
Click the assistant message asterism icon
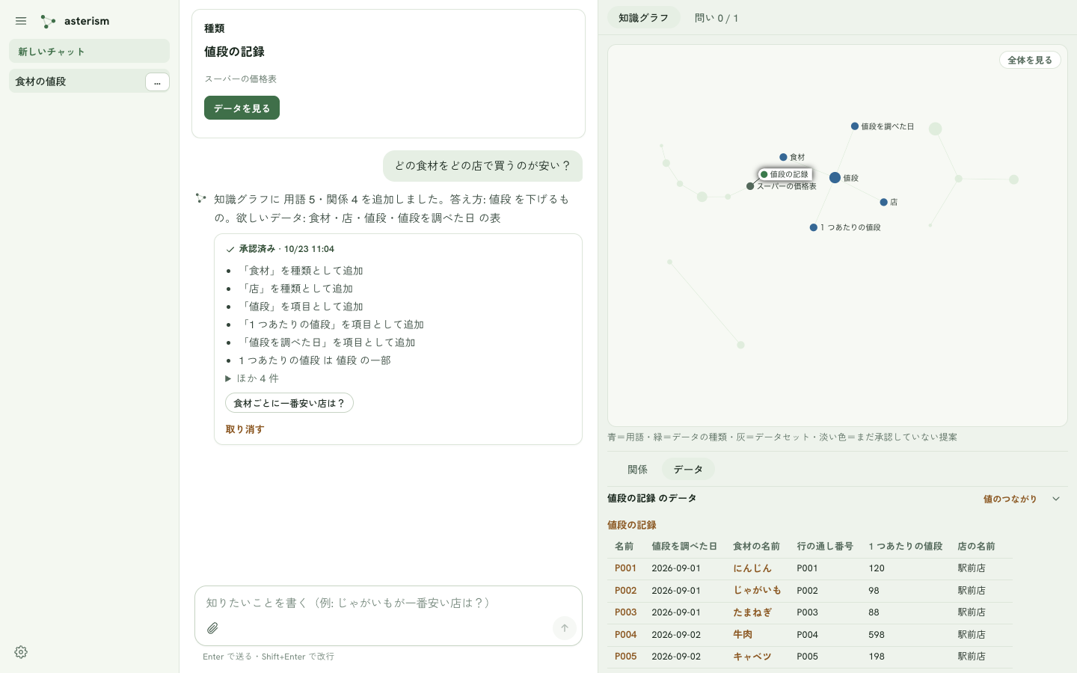(200, 198)
